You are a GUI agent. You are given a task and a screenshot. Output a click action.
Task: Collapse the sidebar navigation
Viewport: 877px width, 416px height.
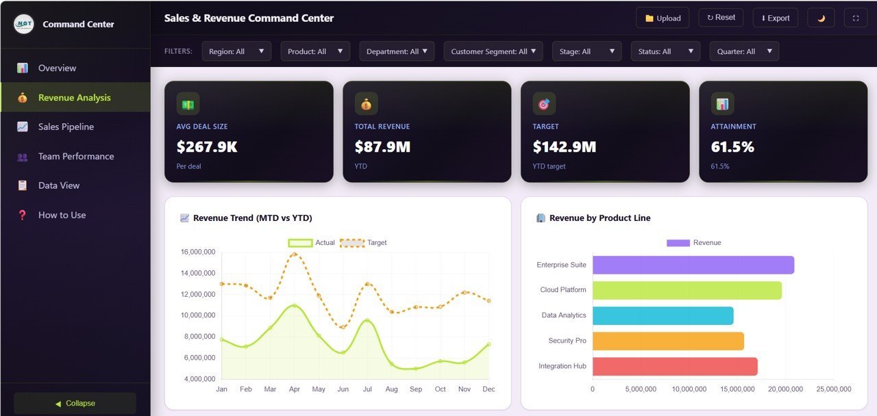75,403
